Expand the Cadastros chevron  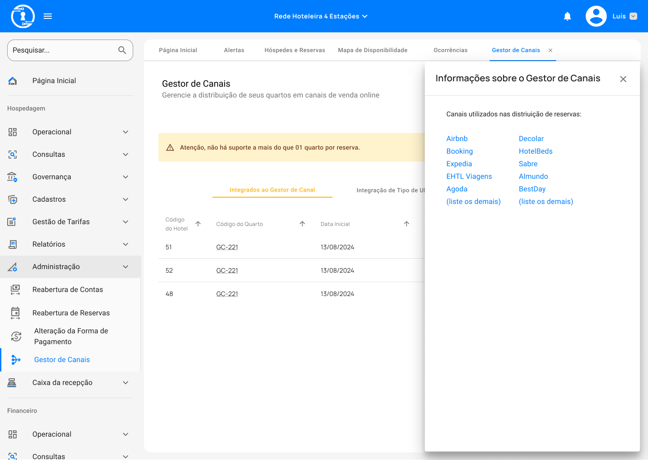[126, 199]
